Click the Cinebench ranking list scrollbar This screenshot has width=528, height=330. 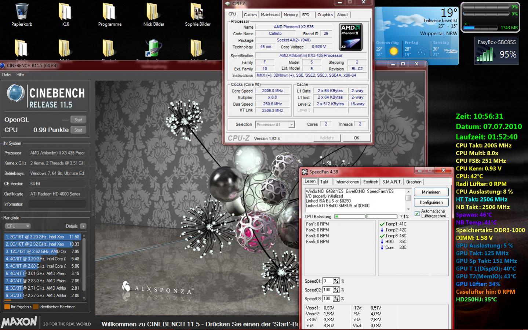[x=84, y=267]
